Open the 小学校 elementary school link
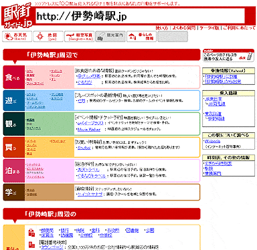 86,235
